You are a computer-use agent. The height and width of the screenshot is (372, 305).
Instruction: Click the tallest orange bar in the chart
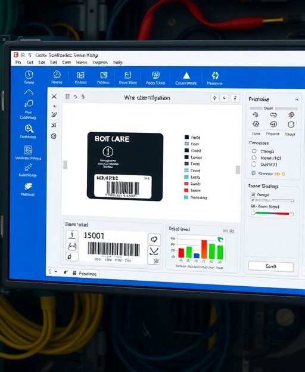tap(204, 249)
